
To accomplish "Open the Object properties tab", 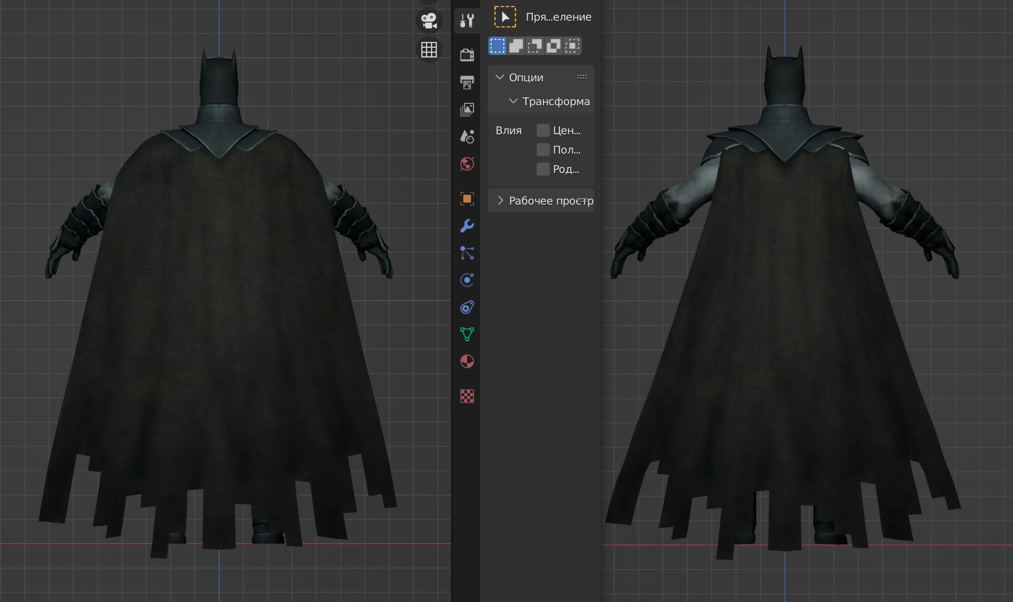I will (467, 199).
